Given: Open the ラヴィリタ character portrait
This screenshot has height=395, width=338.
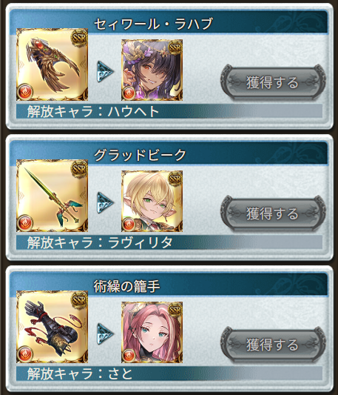Looking at the screenshot, I should coord(152,201).
